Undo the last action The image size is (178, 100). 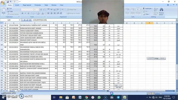(x=11, y=2)
